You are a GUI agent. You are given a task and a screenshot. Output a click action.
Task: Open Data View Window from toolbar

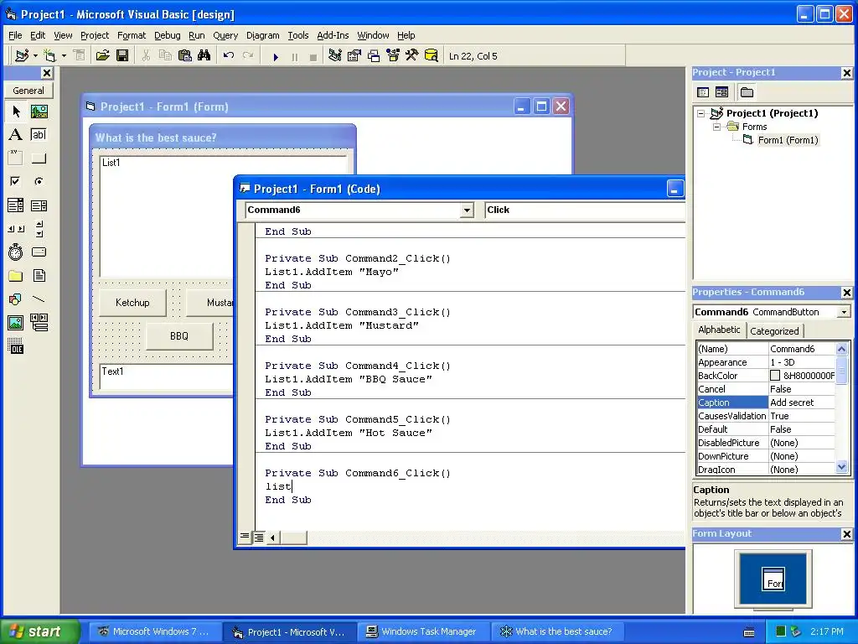432,56
